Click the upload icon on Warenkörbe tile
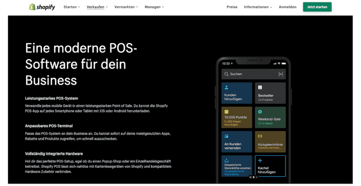Screen dimensions: 361x186 pos(226,160)
